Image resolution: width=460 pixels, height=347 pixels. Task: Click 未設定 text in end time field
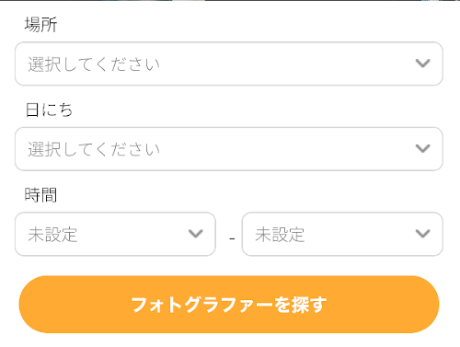point(280,235)
